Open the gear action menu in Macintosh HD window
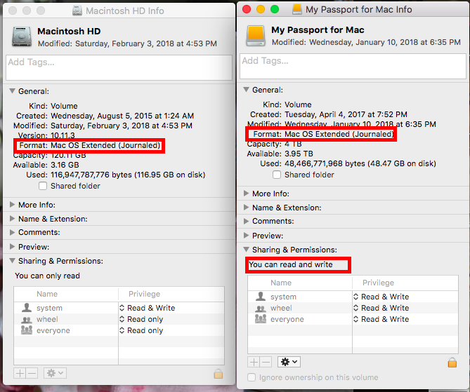Viewport: 470px width, 392px height. (x=56, y=373)
